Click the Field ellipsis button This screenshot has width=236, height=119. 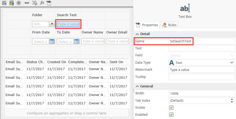232,56
